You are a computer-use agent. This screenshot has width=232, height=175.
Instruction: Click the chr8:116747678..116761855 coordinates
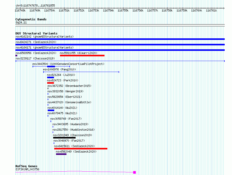[x=35, y=5]
